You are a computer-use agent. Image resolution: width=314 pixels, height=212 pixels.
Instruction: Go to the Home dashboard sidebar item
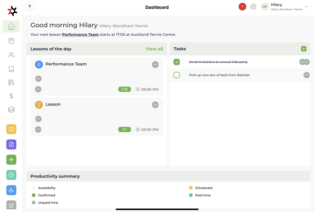tap(11, 27)
